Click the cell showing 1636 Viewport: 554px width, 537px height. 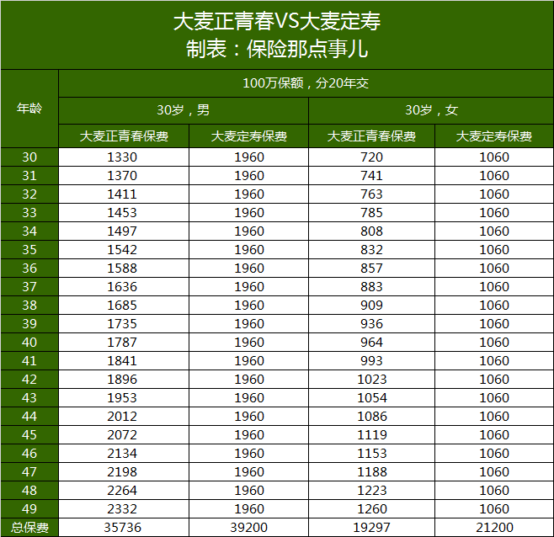(124, 286)
